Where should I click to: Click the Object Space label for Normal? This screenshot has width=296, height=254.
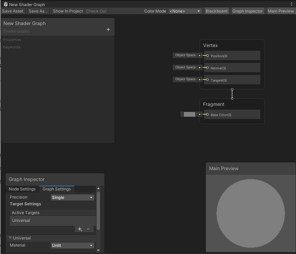point(186,67)
